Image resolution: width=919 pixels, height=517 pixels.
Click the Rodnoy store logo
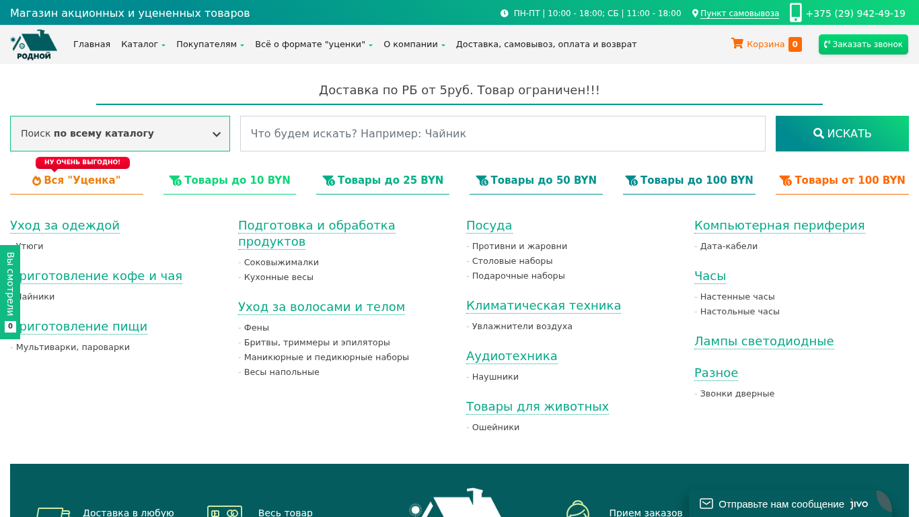(34, 44)
